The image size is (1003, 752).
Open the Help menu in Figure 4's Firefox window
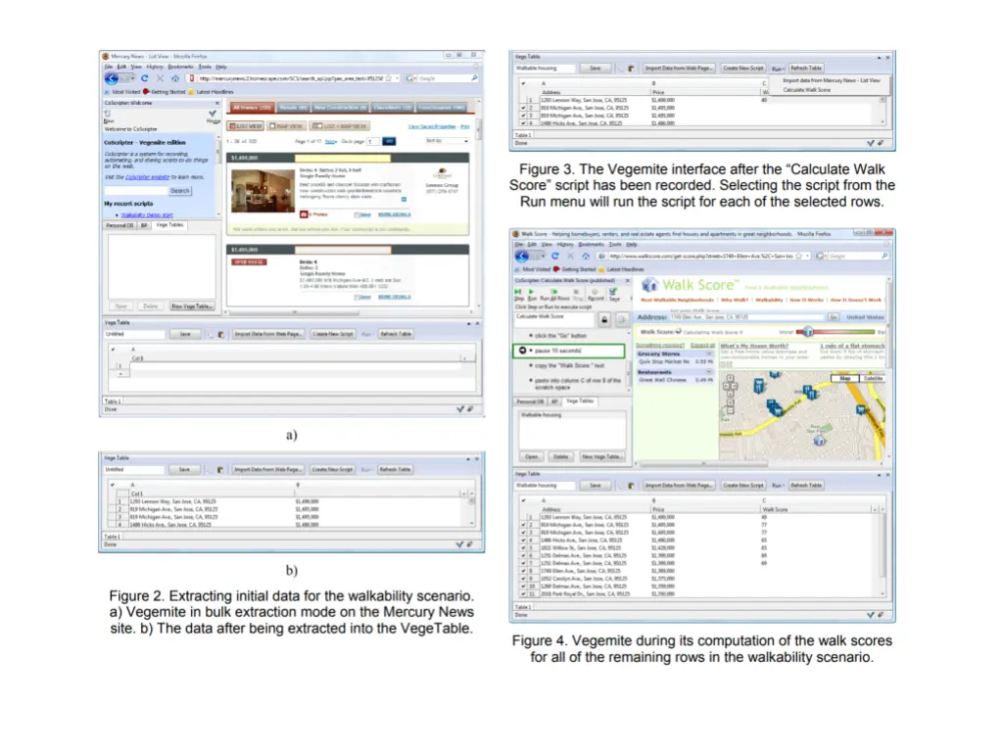tap(632, 244)
